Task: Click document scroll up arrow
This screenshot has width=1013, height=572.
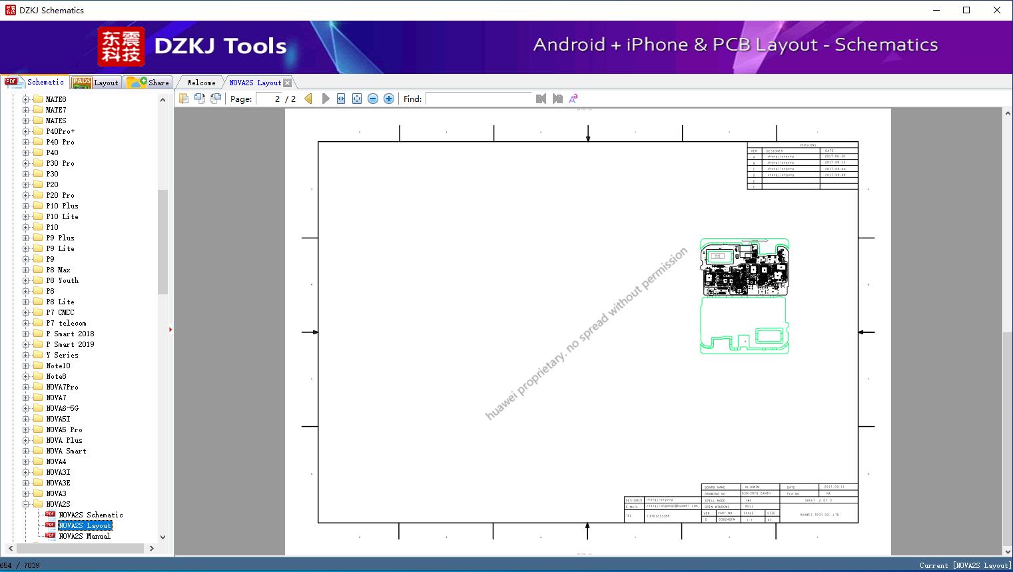Action: tap(1008, 114)
